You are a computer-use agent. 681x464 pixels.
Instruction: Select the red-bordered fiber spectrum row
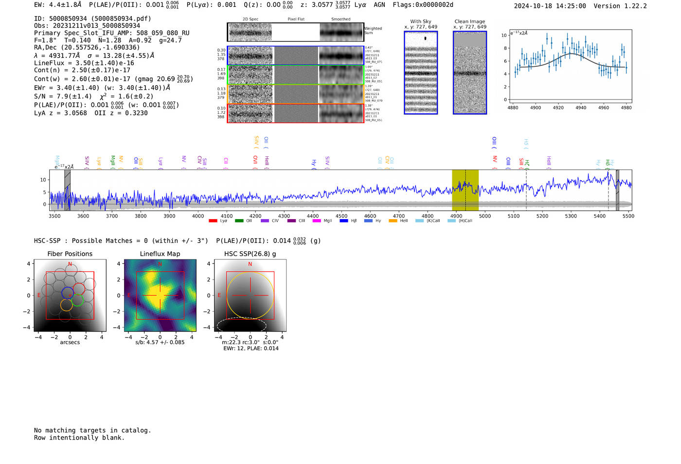click(x=296, y=113)
